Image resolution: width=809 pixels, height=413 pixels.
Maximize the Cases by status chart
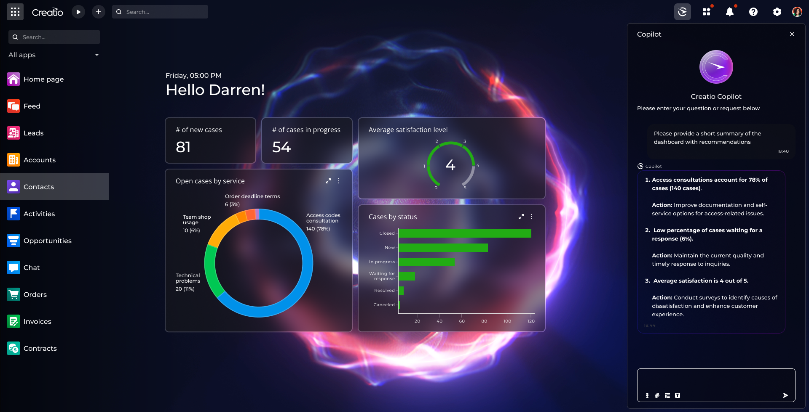coord(521,217)
